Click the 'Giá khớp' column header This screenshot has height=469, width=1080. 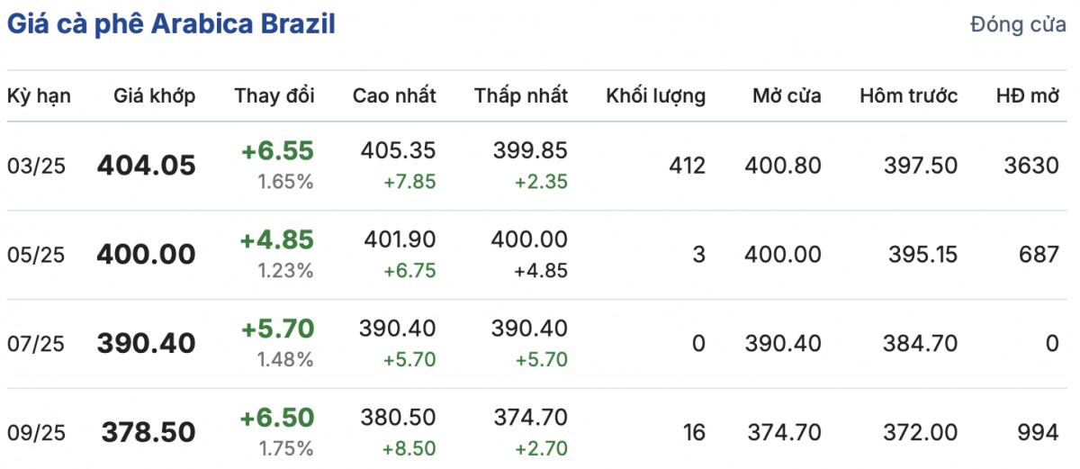(155, 96)
